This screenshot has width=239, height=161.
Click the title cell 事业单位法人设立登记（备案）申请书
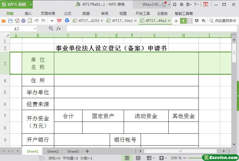[x=111, y=48]
